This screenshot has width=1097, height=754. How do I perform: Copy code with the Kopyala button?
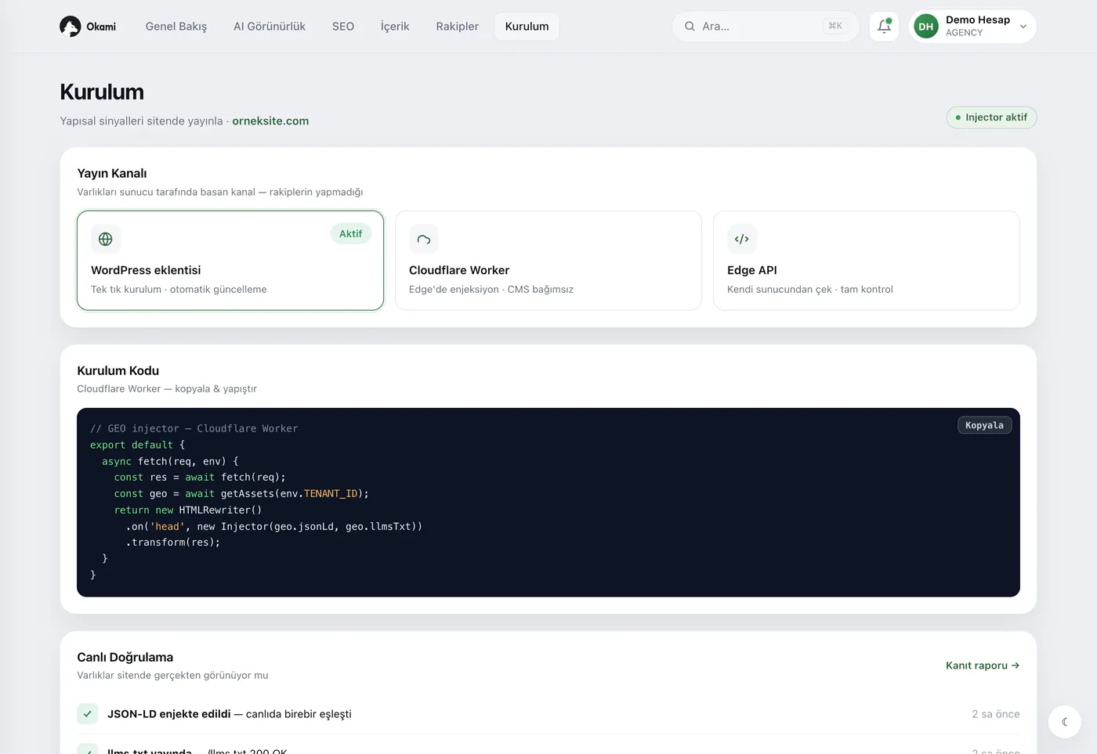pyautogui.click(x=985, y=425)
